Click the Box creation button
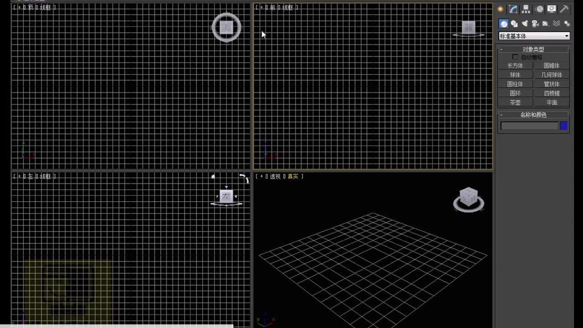 click(516, 65)
